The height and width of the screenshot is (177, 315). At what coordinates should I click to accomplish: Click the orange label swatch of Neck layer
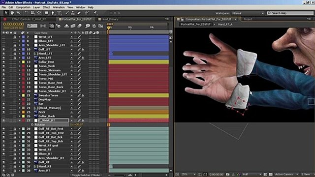pyautogui.click(x=24, y=112)
